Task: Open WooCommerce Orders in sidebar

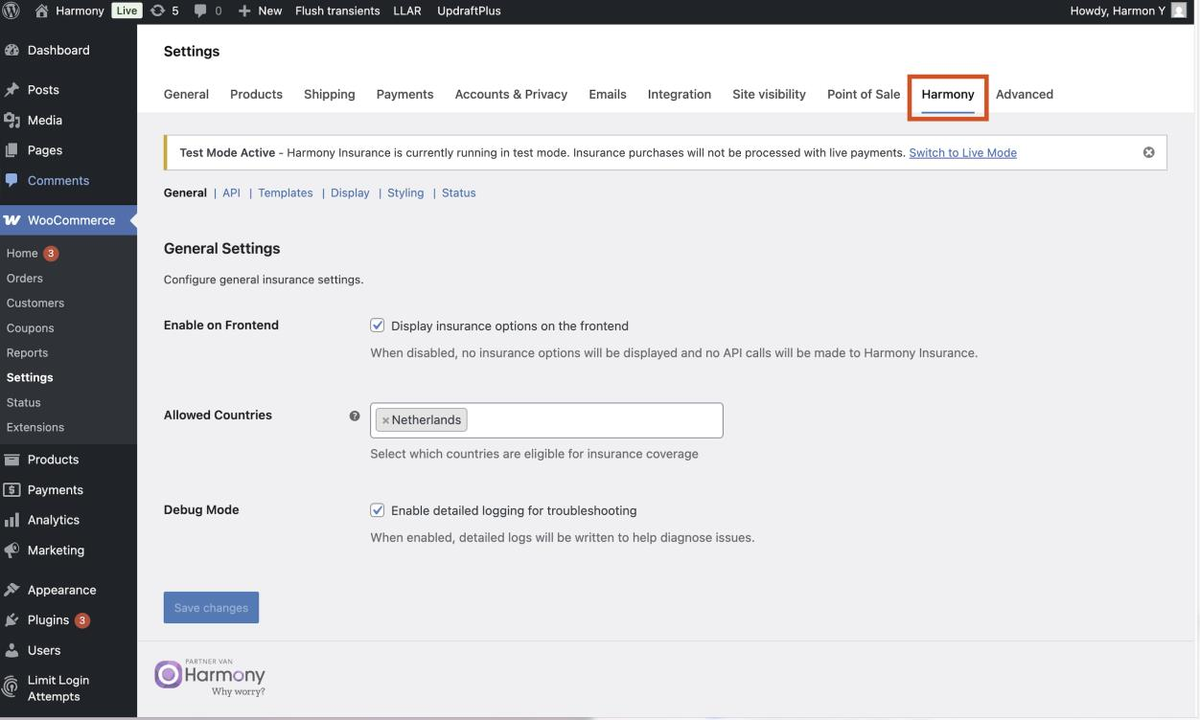Action: [x=25, y=279]
